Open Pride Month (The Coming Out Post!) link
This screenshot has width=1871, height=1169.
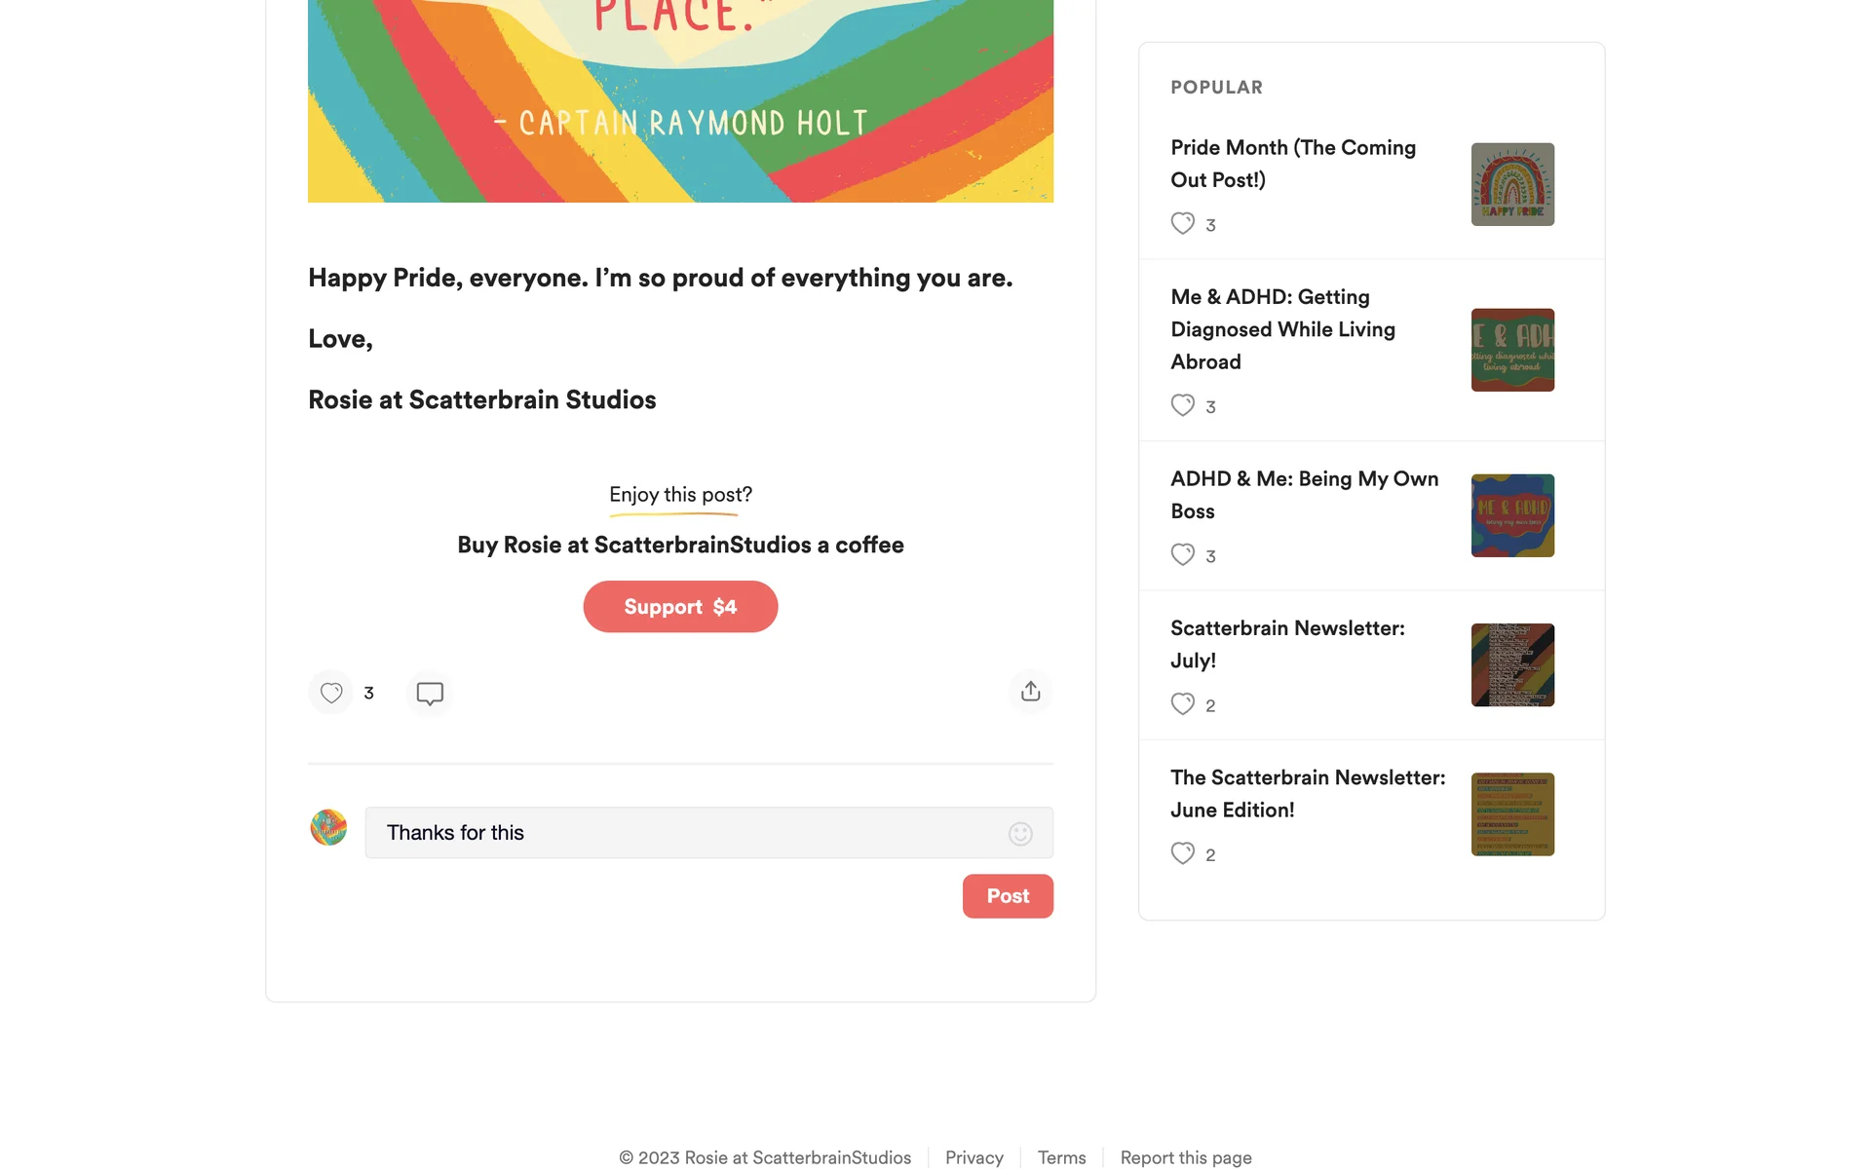1292,164
